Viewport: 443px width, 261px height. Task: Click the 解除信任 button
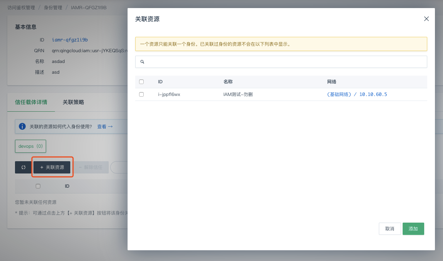pos(91,167)
